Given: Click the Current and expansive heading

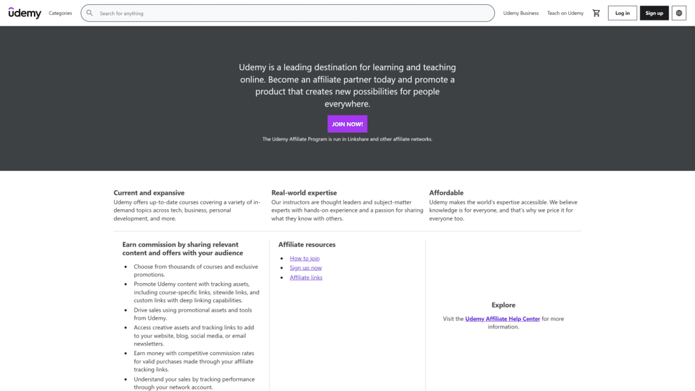Looking at the screenshot, I should [149, 193].
